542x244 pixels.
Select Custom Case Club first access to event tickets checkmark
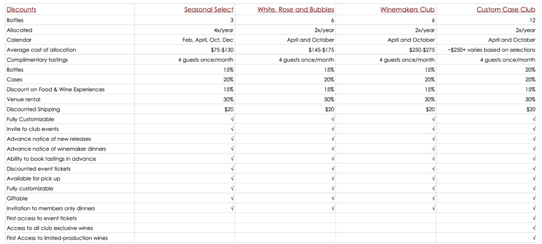[534, 218]
